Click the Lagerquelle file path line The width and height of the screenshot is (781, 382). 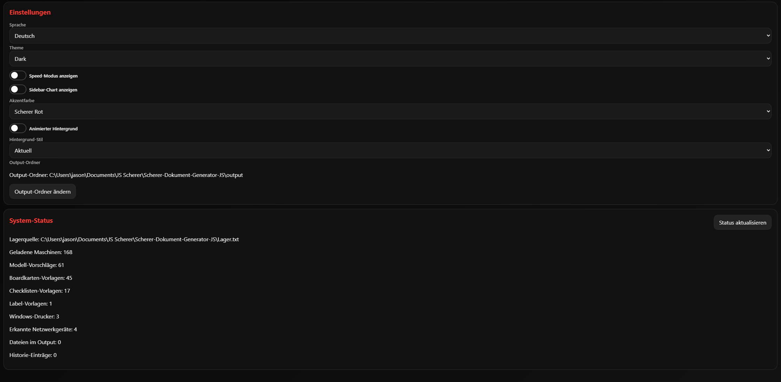pyautogui.click(x=124, y=239)
